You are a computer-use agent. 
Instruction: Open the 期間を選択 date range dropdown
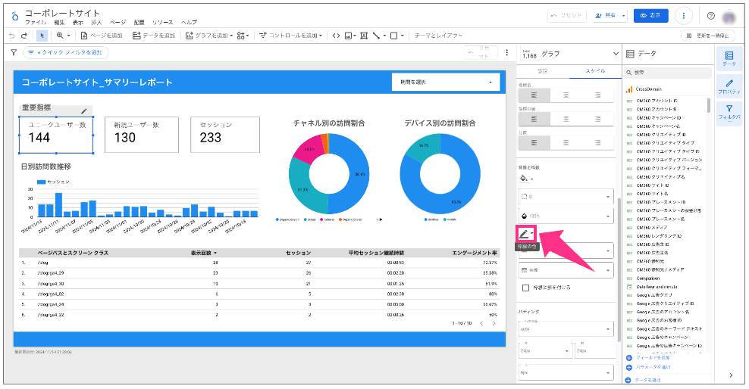[x=446, y=82]
